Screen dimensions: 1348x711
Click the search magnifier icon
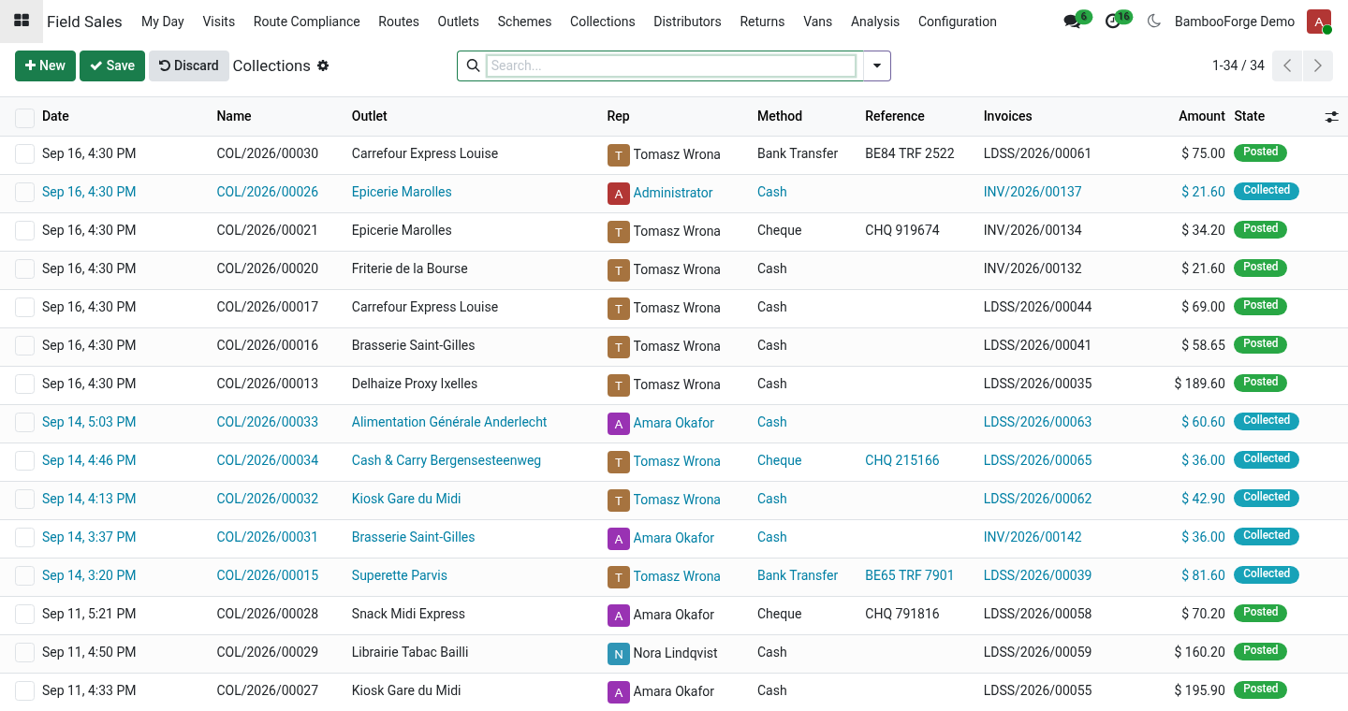click(473, 65)
